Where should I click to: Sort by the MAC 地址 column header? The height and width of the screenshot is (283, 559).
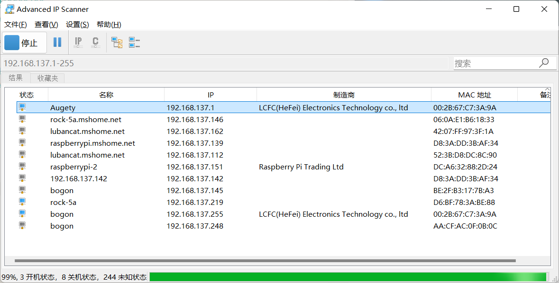coord(474,95)
